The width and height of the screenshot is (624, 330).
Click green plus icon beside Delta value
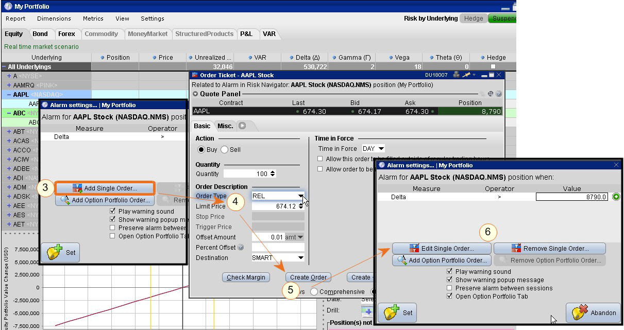(616, 197)
